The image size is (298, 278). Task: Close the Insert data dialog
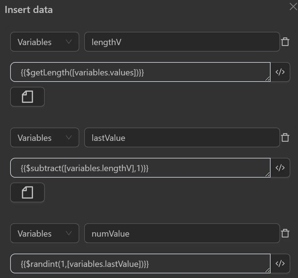292,6
